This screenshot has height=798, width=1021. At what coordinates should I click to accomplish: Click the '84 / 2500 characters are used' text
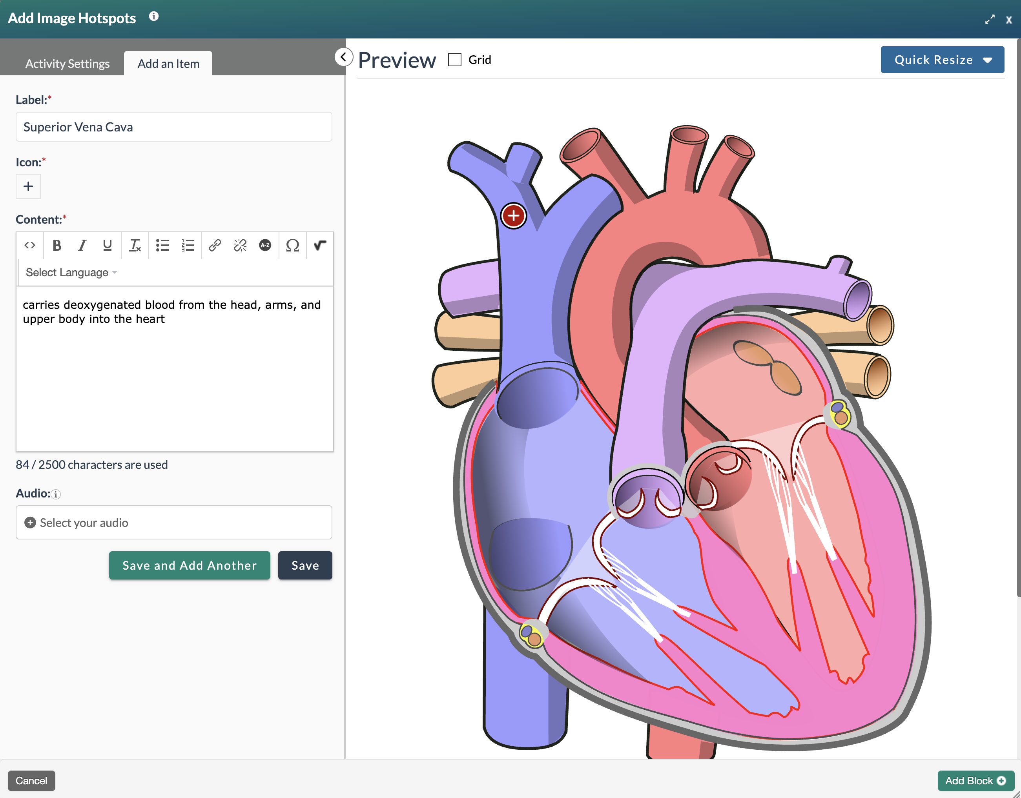coord(92,464)
